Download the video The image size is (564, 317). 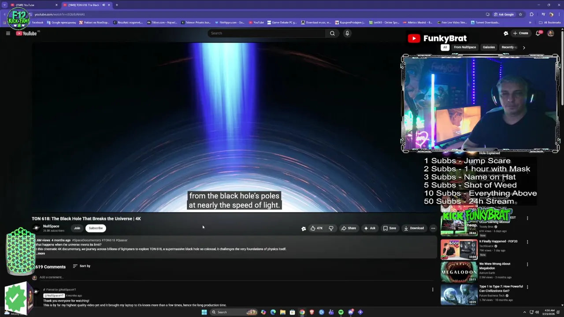click(x=414, y=228)
